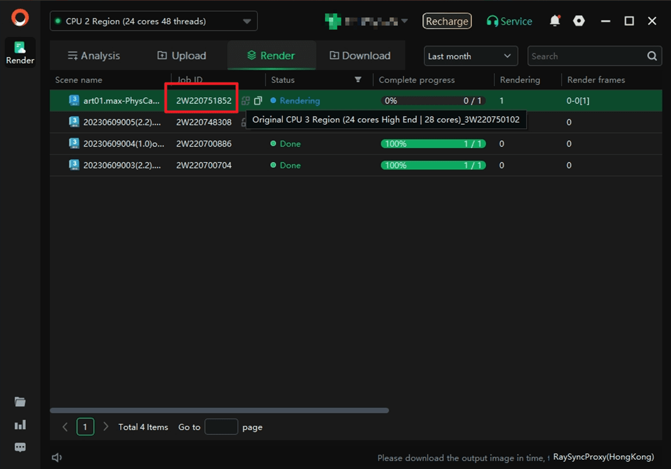Screen dimensions: 671x469
Task: Switch to the Download tab
Action: 360,56
